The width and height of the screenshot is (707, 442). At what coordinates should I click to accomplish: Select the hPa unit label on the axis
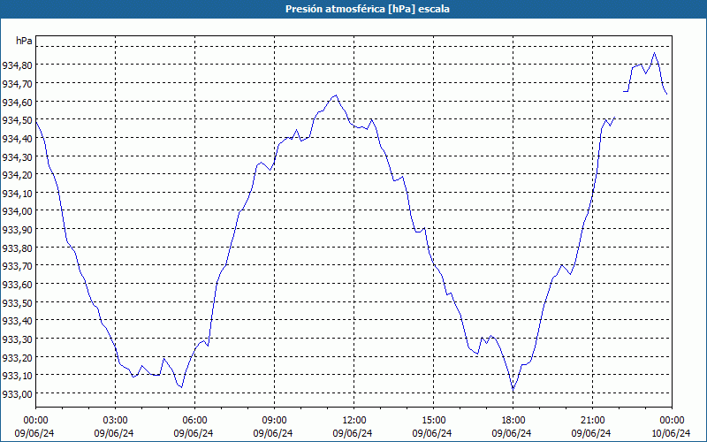pos(24,41)
